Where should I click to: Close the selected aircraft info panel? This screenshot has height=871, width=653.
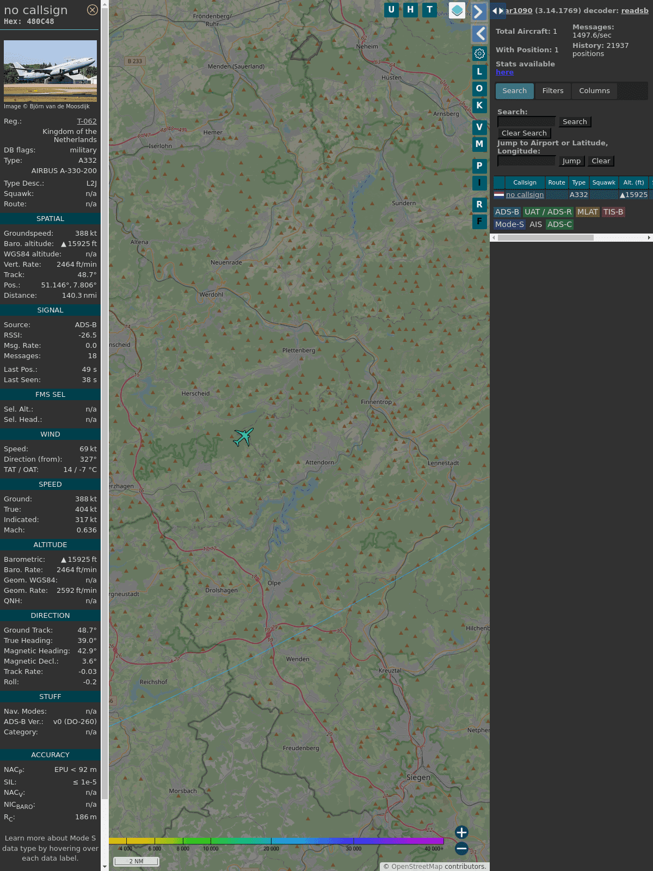(93, 10)
